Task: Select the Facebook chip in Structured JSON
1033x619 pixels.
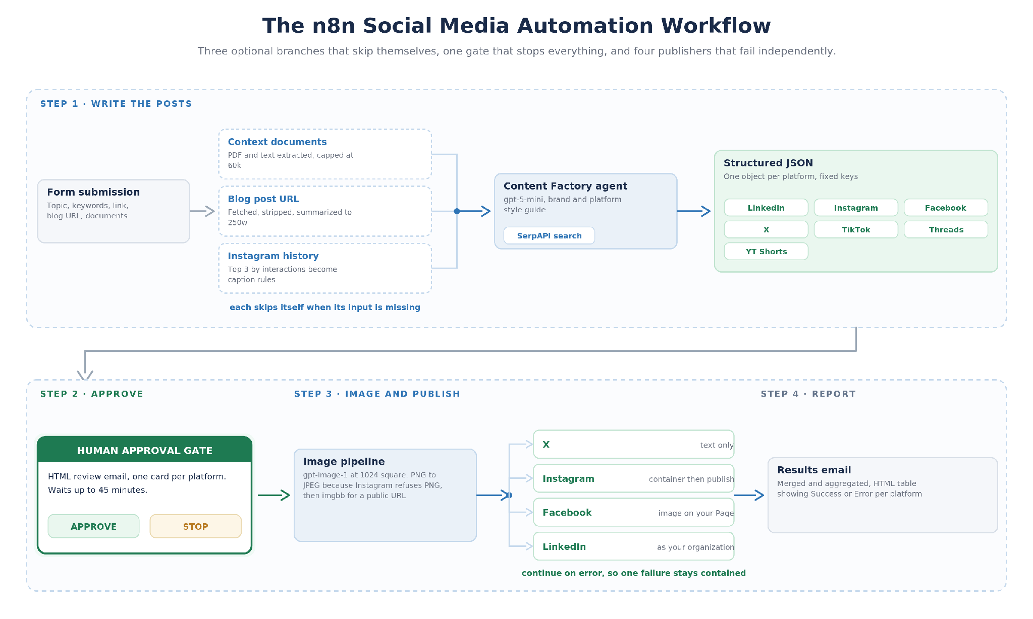Action: pyautogui.click(x=946, y=208)
